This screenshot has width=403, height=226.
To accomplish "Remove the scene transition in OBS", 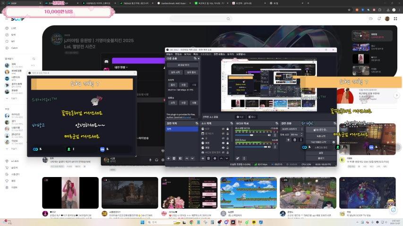I will pyautogui.click(x=294, y=140).
